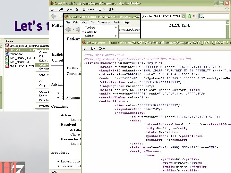This screenshot has height=173, width=231.
Task: Click the file icon of IMPL_CDAR2.xsl
Action: click(7, 62)
